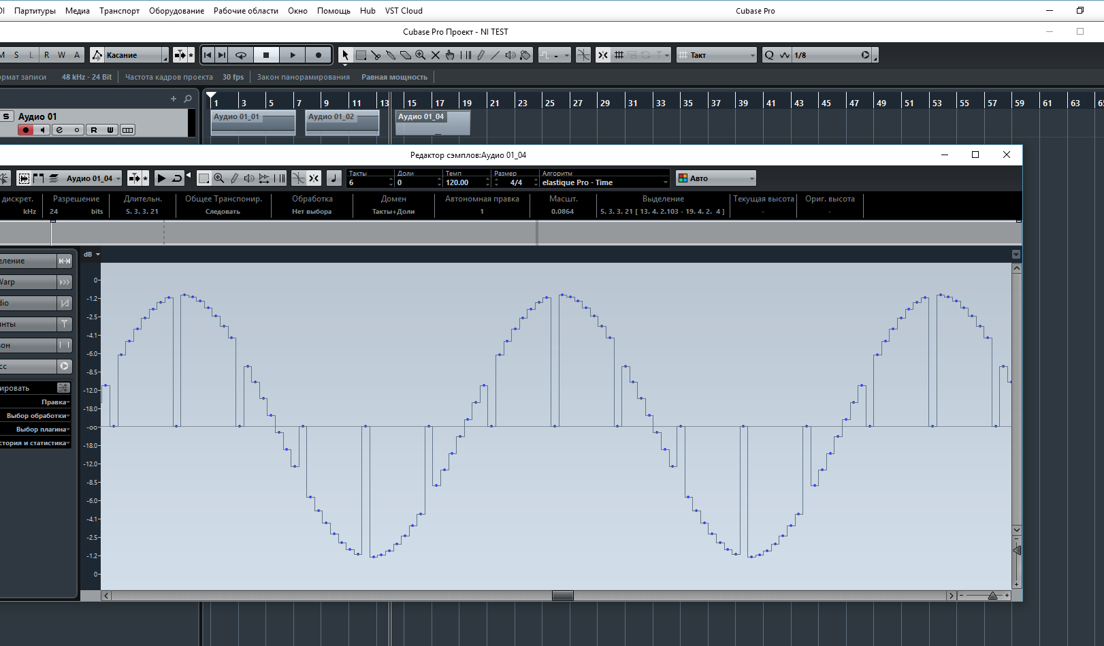Start recording with the transport Record button

pyautogui.click(x=319, y=55)
